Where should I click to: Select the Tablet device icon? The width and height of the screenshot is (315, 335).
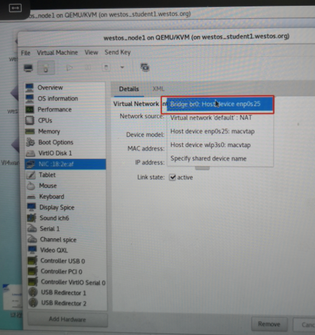[31, 175]
